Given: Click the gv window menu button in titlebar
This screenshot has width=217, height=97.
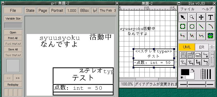Looking at the screenshot, I should coord(3,3).
